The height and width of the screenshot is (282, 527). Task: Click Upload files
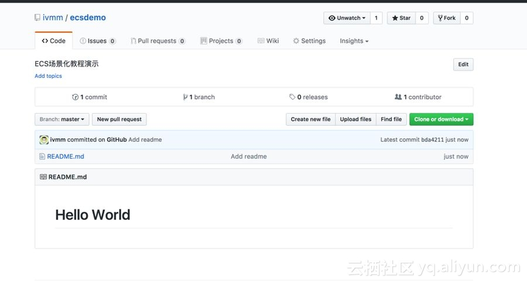(x=355, y=119)
